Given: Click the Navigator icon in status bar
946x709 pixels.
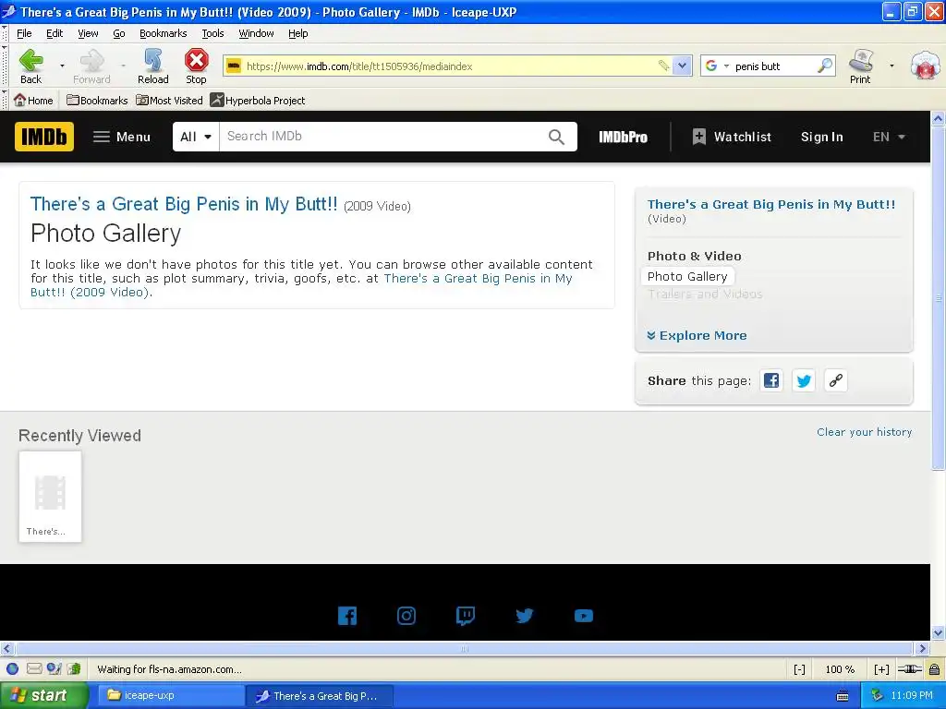Looking at the screenshot, I should 12,668.
